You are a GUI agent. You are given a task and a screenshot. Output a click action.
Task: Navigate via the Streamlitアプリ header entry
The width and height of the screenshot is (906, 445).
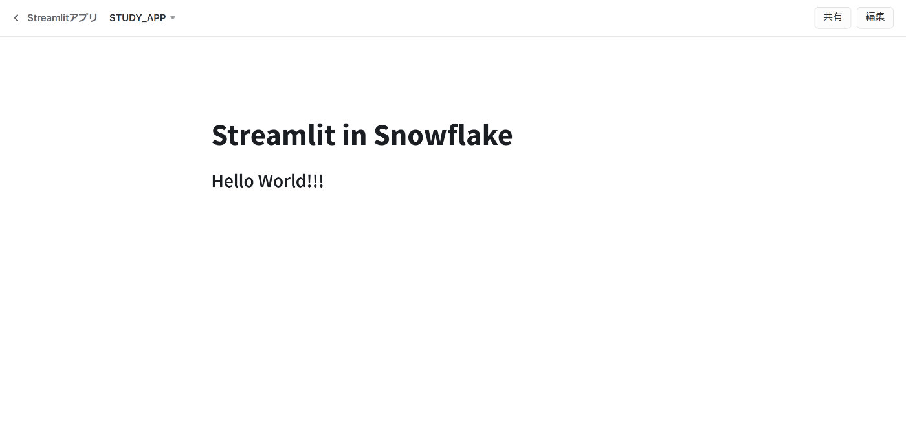point(62,17)
